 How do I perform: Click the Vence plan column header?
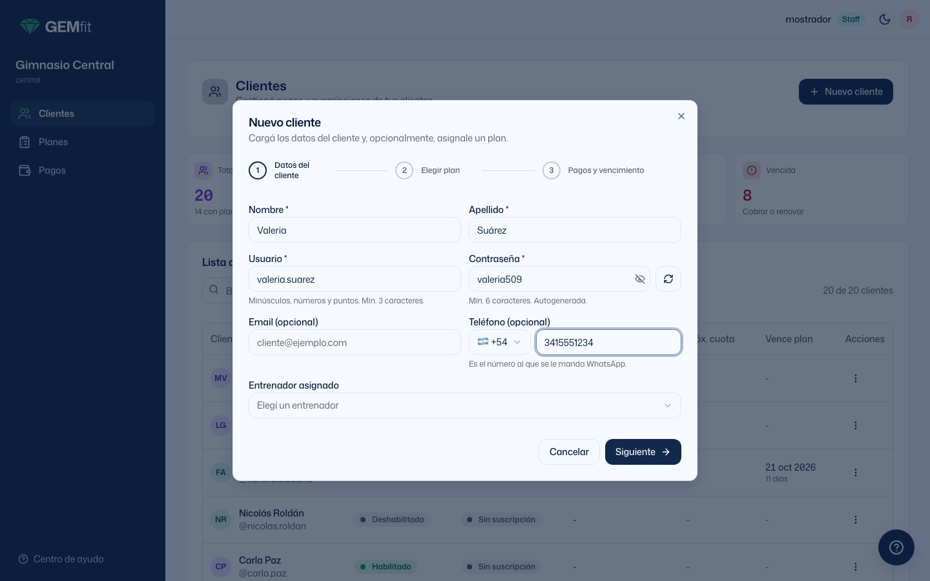(x=789, y=339)
